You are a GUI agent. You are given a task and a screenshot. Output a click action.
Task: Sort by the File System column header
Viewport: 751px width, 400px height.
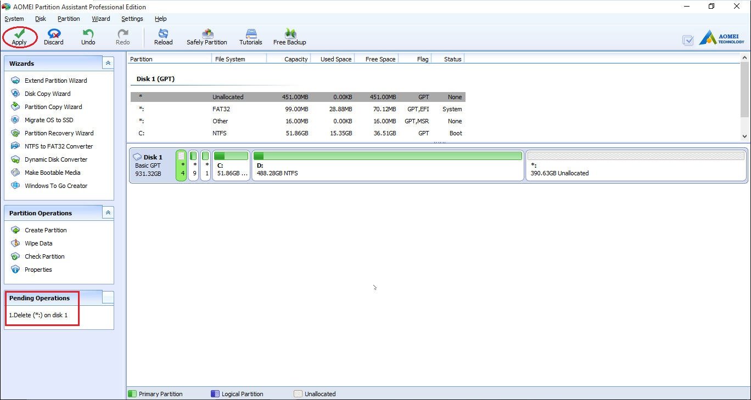239,59
